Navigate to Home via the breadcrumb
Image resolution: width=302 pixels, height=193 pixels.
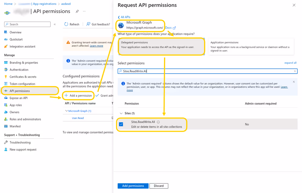coord(8,4)
